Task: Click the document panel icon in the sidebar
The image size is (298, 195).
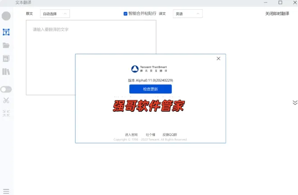Action: click(x=6, y=58)
